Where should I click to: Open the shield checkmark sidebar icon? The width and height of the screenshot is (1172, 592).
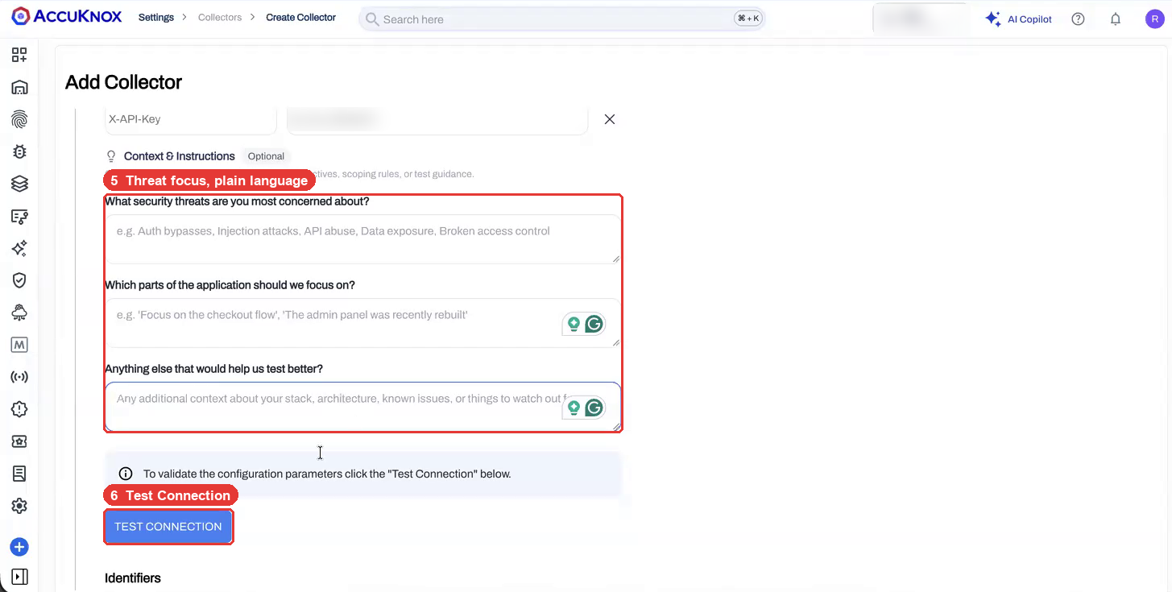pyautogui.click(x=19, y=280)
